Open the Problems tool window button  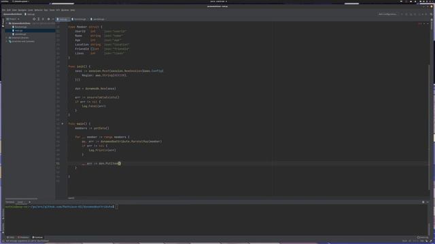23,237
